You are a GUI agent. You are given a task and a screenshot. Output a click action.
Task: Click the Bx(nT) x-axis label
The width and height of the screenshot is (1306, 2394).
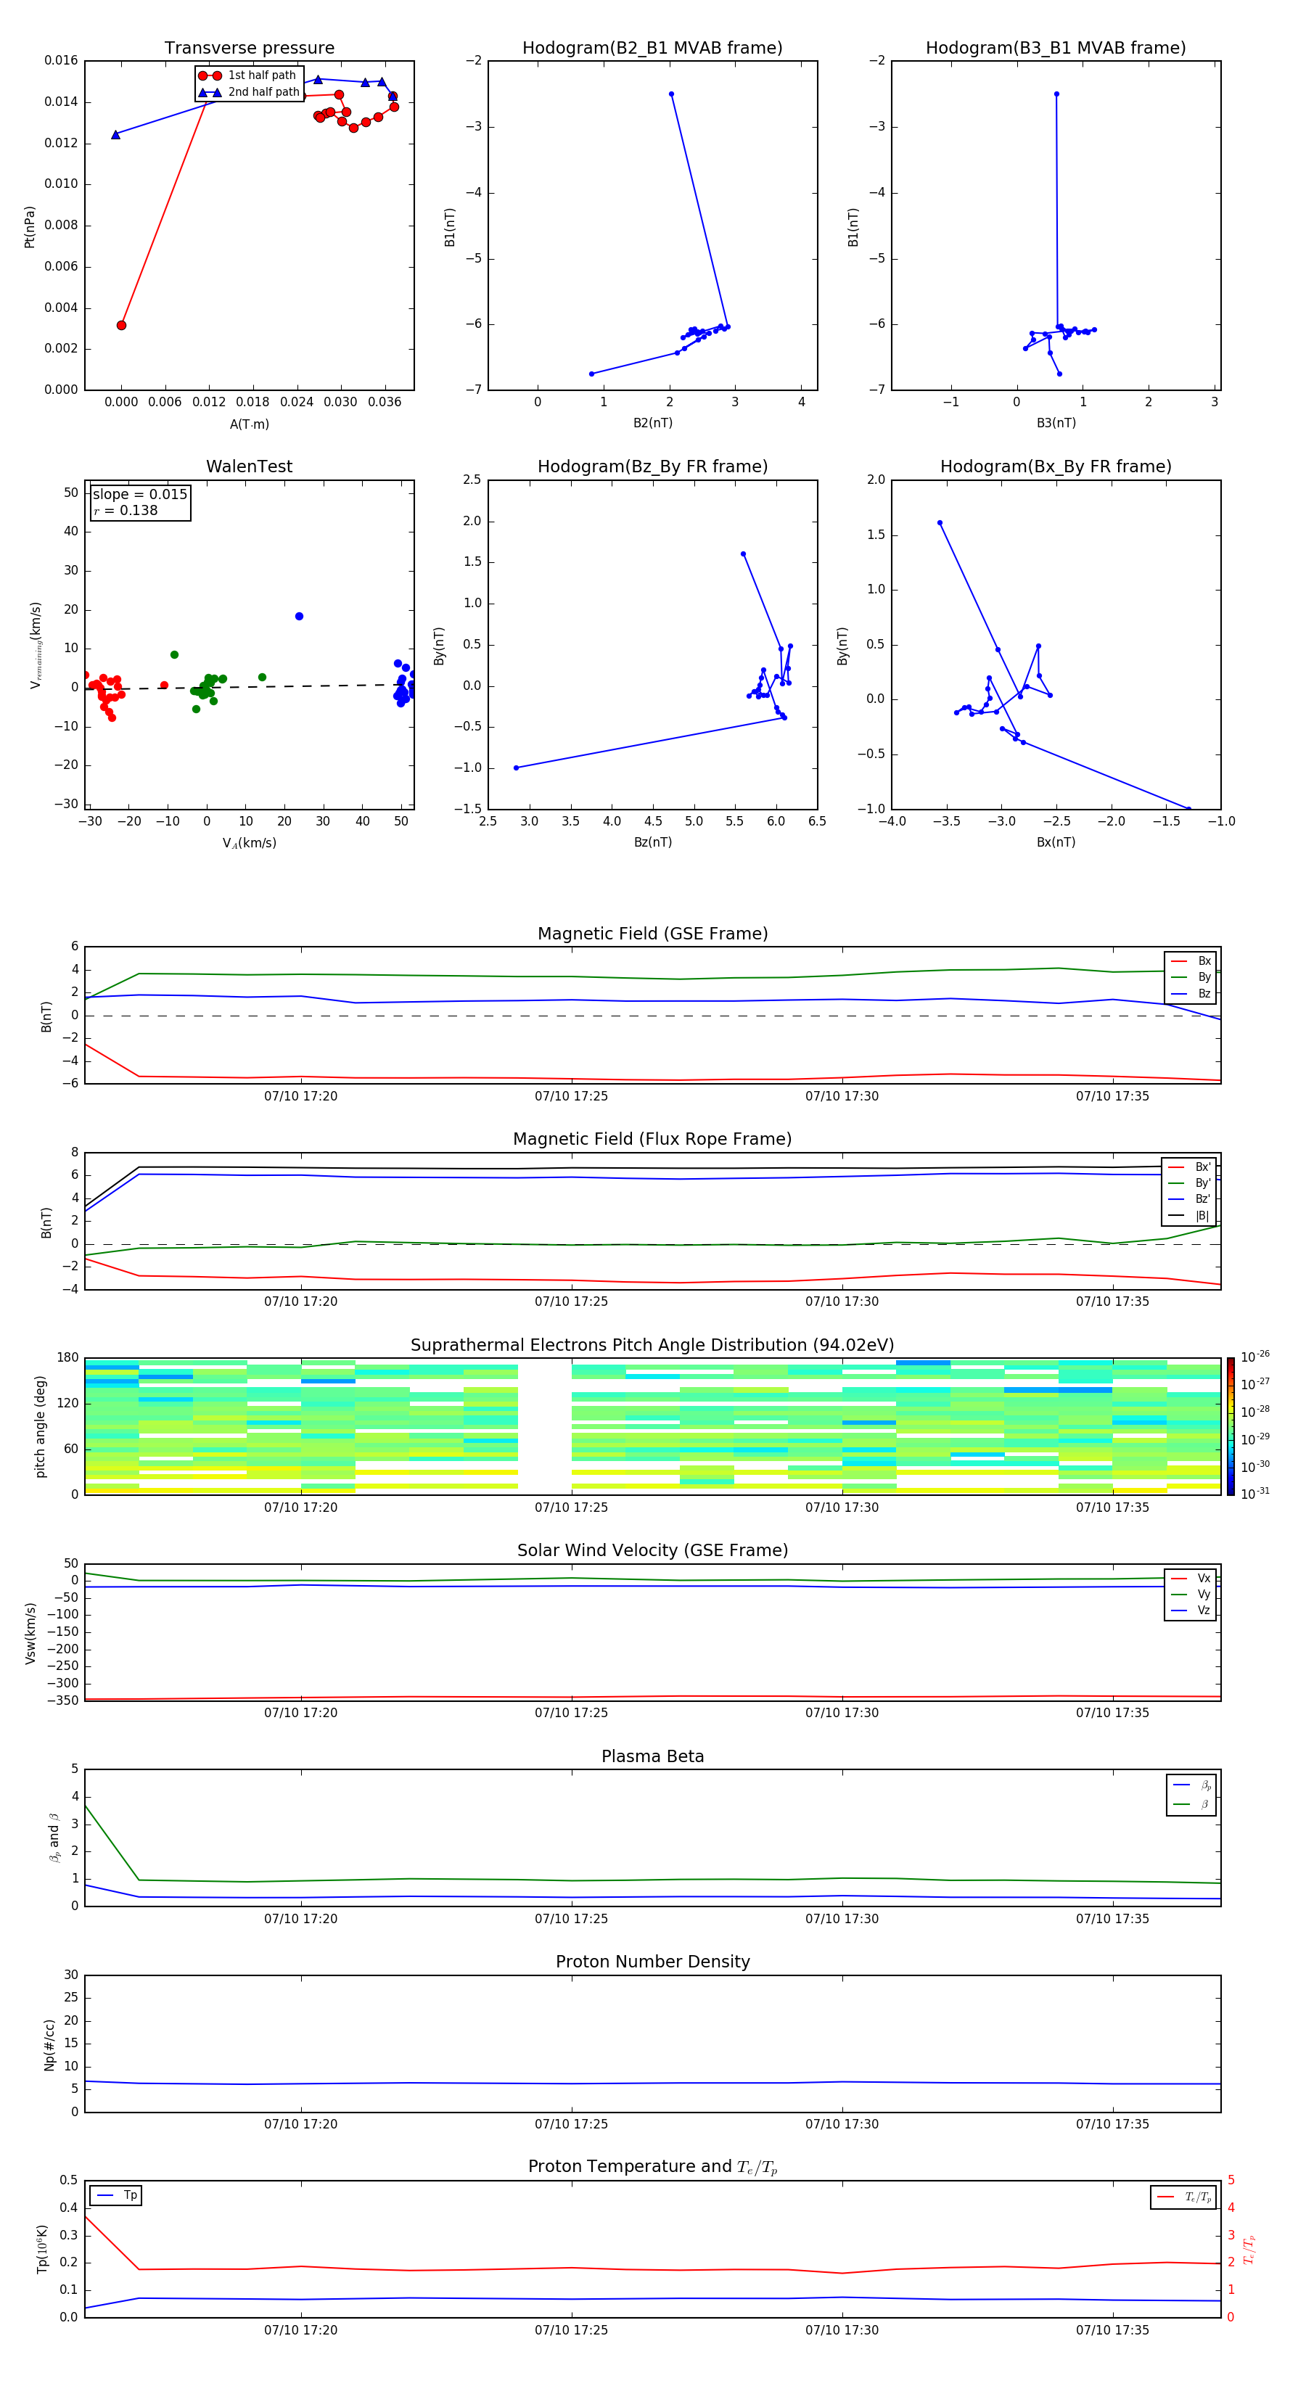[1056, 842]
